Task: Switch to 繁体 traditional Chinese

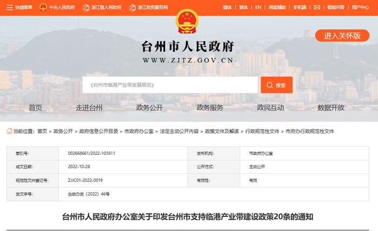Action: tap(243, 8)
